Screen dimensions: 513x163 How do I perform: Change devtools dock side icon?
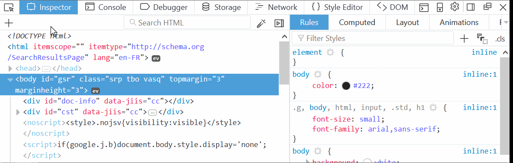tap(471, 7)
